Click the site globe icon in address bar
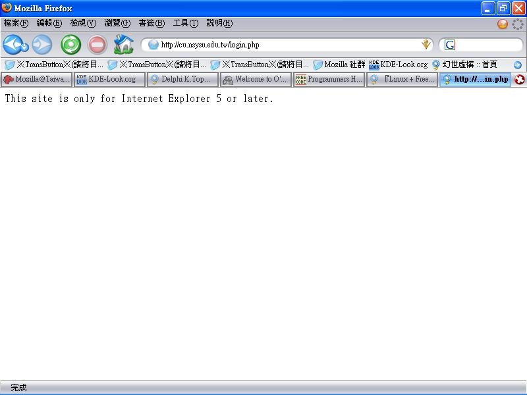527x395 pixels. pos(153,45)
